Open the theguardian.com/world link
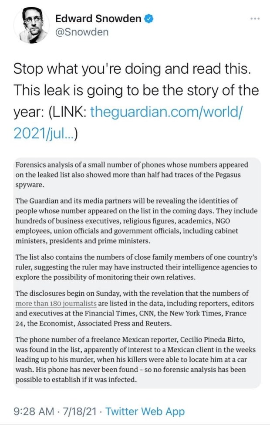This screenshot has width=270, height=425. pyautogui.click(x=166, y=113)
